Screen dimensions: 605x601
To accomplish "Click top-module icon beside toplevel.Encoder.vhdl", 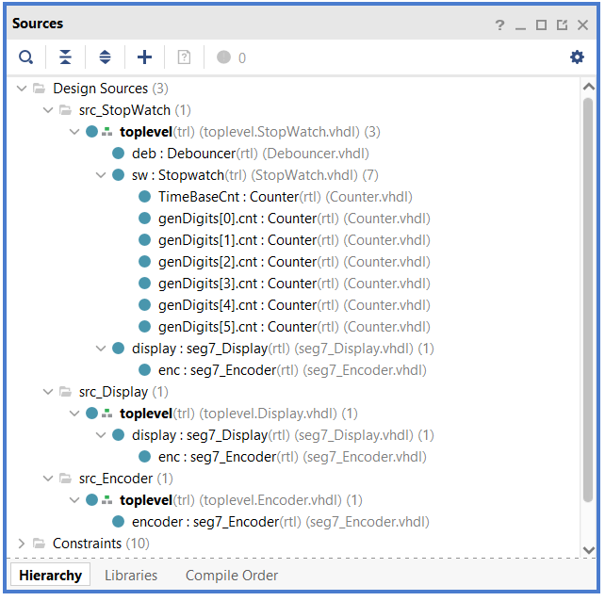I will click(106, 500).
